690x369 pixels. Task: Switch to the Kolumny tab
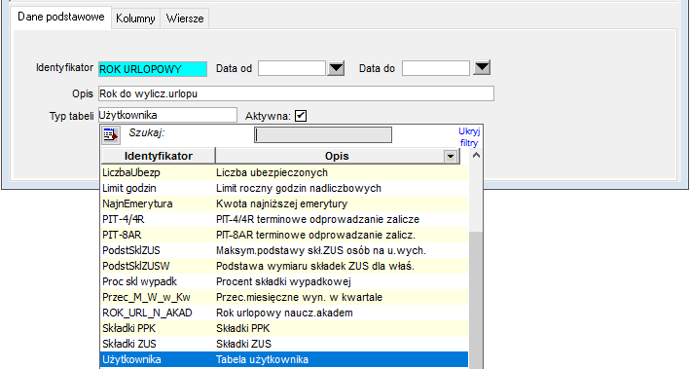click(135, 18)
